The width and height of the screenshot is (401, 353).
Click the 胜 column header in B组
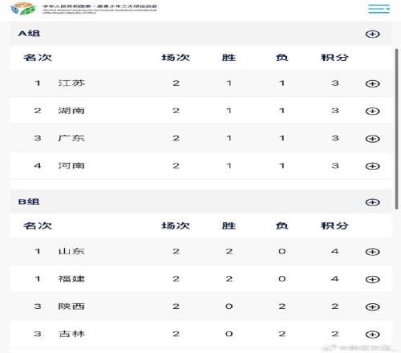pos(229,225)
